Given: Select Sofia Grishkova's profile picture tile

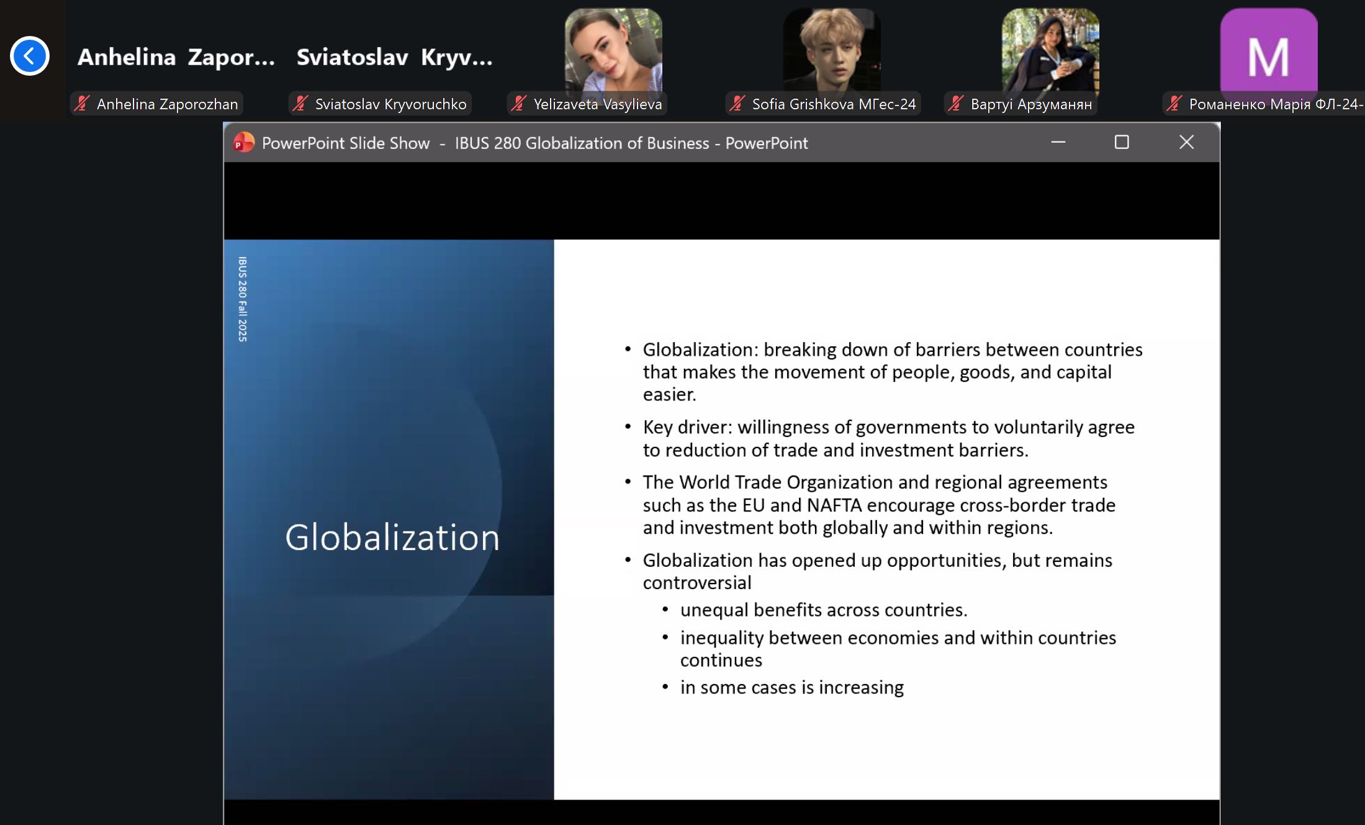Looking at the screenshot, I should (x=832, y=51).
